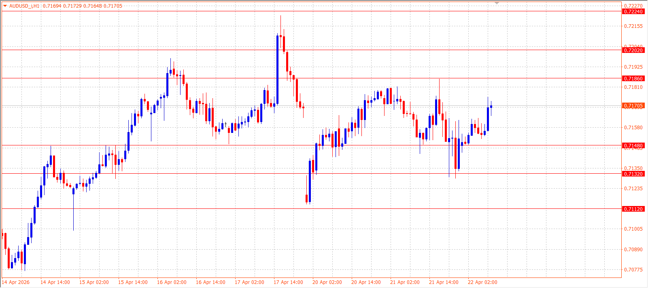Click the 0.71810 price scale value
Image resolution: width=648 pixels, height=288 pixels.
(x=633, y=87)
